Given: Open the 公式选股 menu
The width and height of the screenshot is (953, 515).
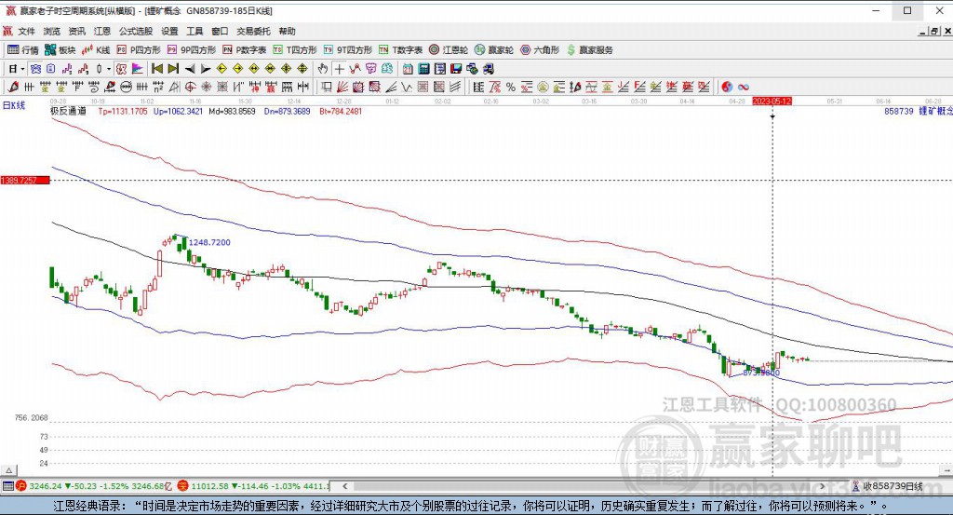Looking at the screenshot, I should click(x=136, y=32).
